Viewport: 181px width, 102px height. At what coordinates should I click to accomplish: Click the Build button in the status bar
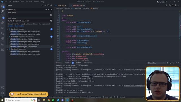click(x=105, y=97)
